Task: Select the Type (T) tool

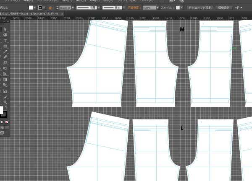Action: [5, 41]
